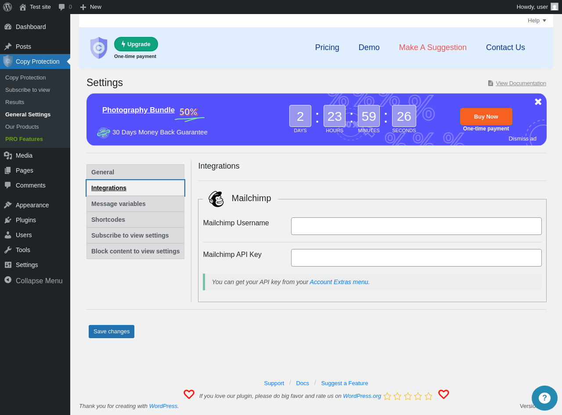
Task: Follow the Account Extras menu link
Action: tap(339, 282)
